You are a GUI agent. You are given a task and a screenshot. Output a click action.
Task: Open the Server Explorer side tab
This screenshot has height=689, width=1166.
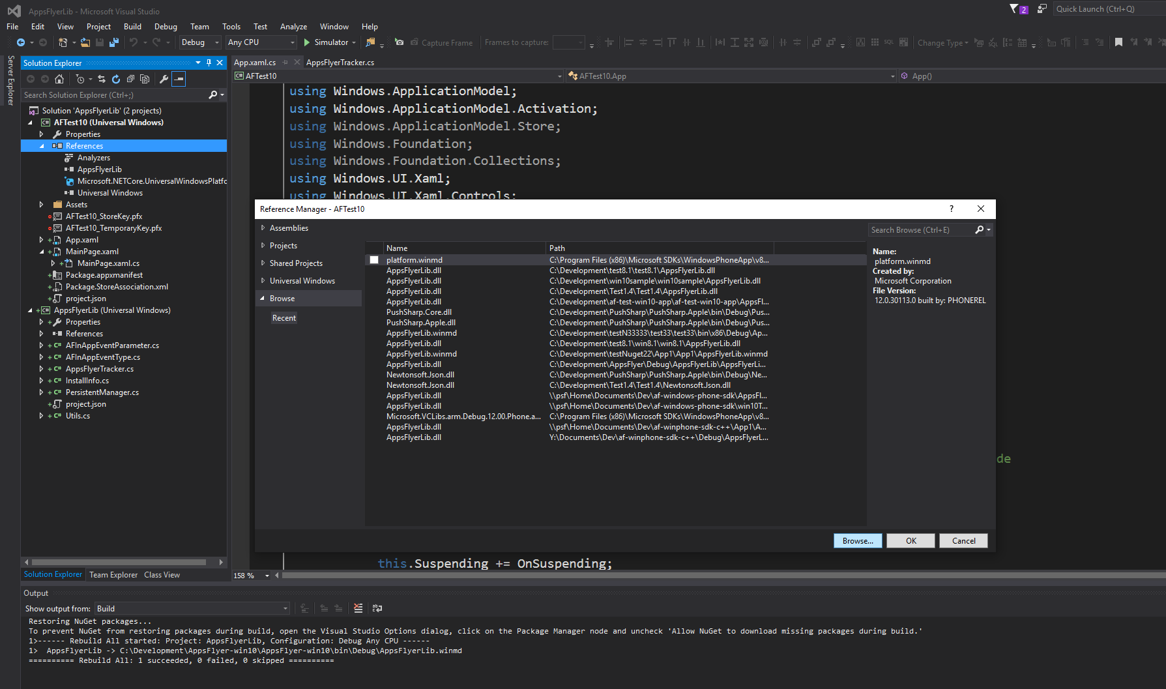10,81
